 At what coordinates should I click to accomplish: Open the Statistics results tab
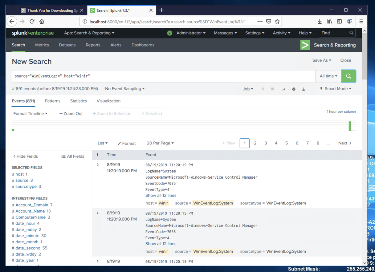point(78,101)
